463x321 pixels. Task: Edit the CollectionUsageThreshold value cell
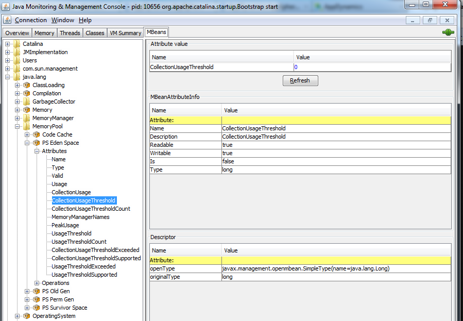tap(371, 67)
